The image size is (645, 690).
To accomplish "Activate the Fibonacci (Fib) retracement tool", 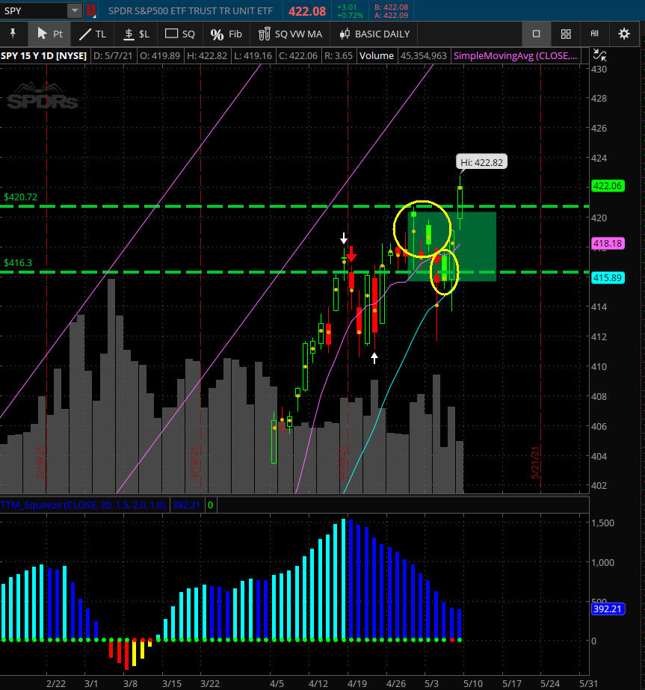I will coord(226,34).
